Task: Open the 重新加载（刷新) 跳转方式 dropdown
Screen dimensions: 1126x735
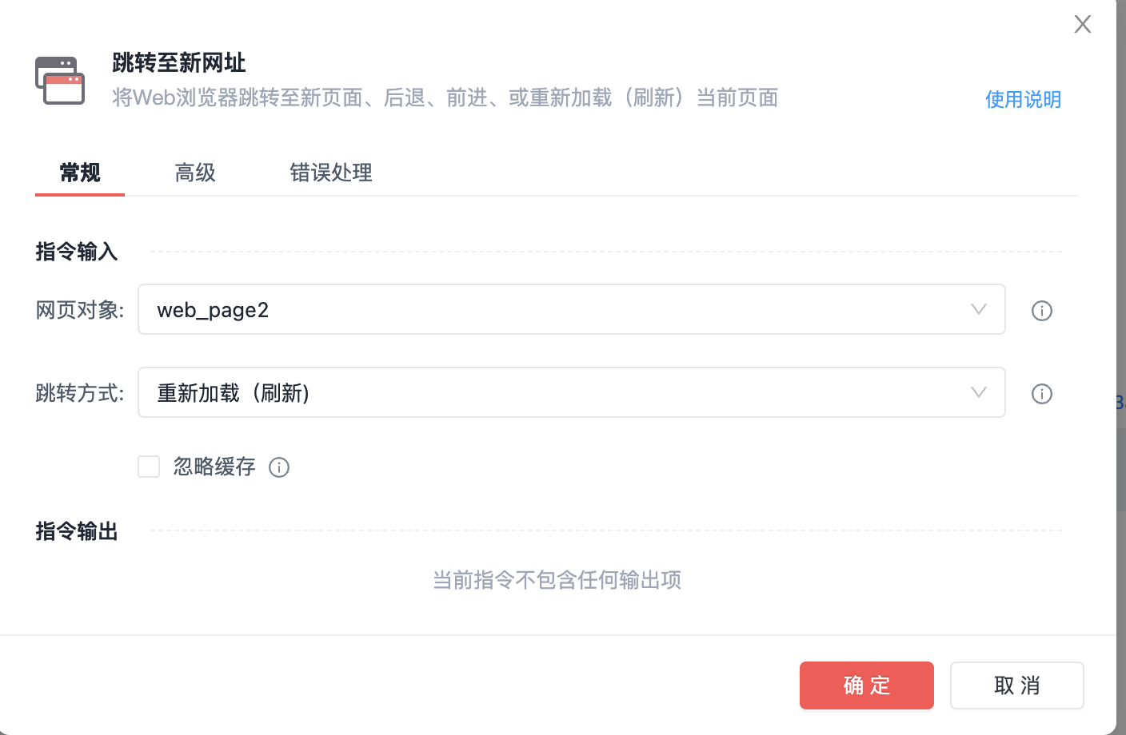Action: coord(572,392)
